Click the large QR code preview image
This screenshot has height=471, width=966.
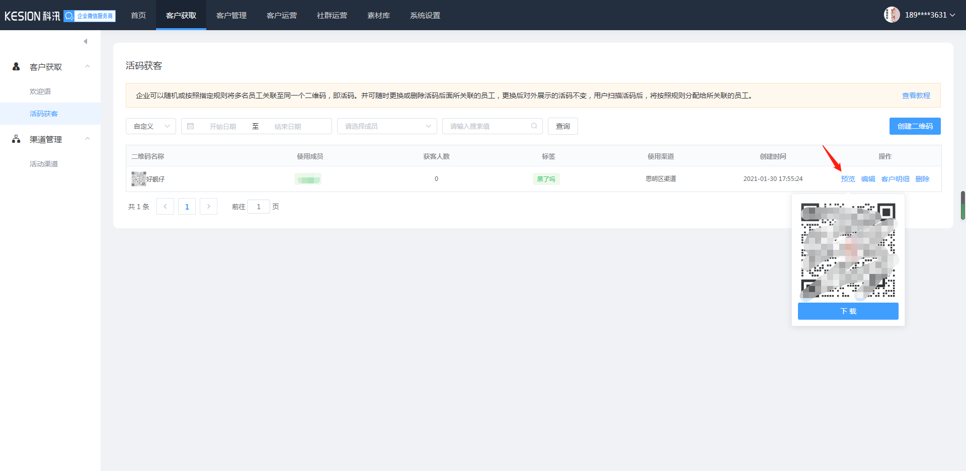848,250
